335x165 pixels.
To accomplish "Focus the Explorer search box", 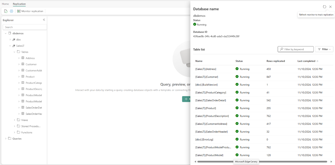I will click(x=25, y=27).
